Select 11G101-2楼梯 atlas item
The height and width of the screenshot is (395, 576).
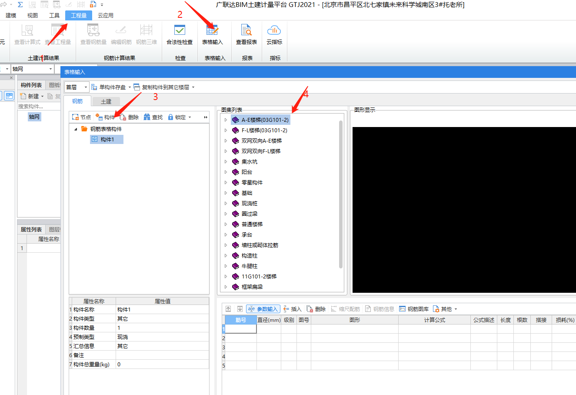coord(259,276)
